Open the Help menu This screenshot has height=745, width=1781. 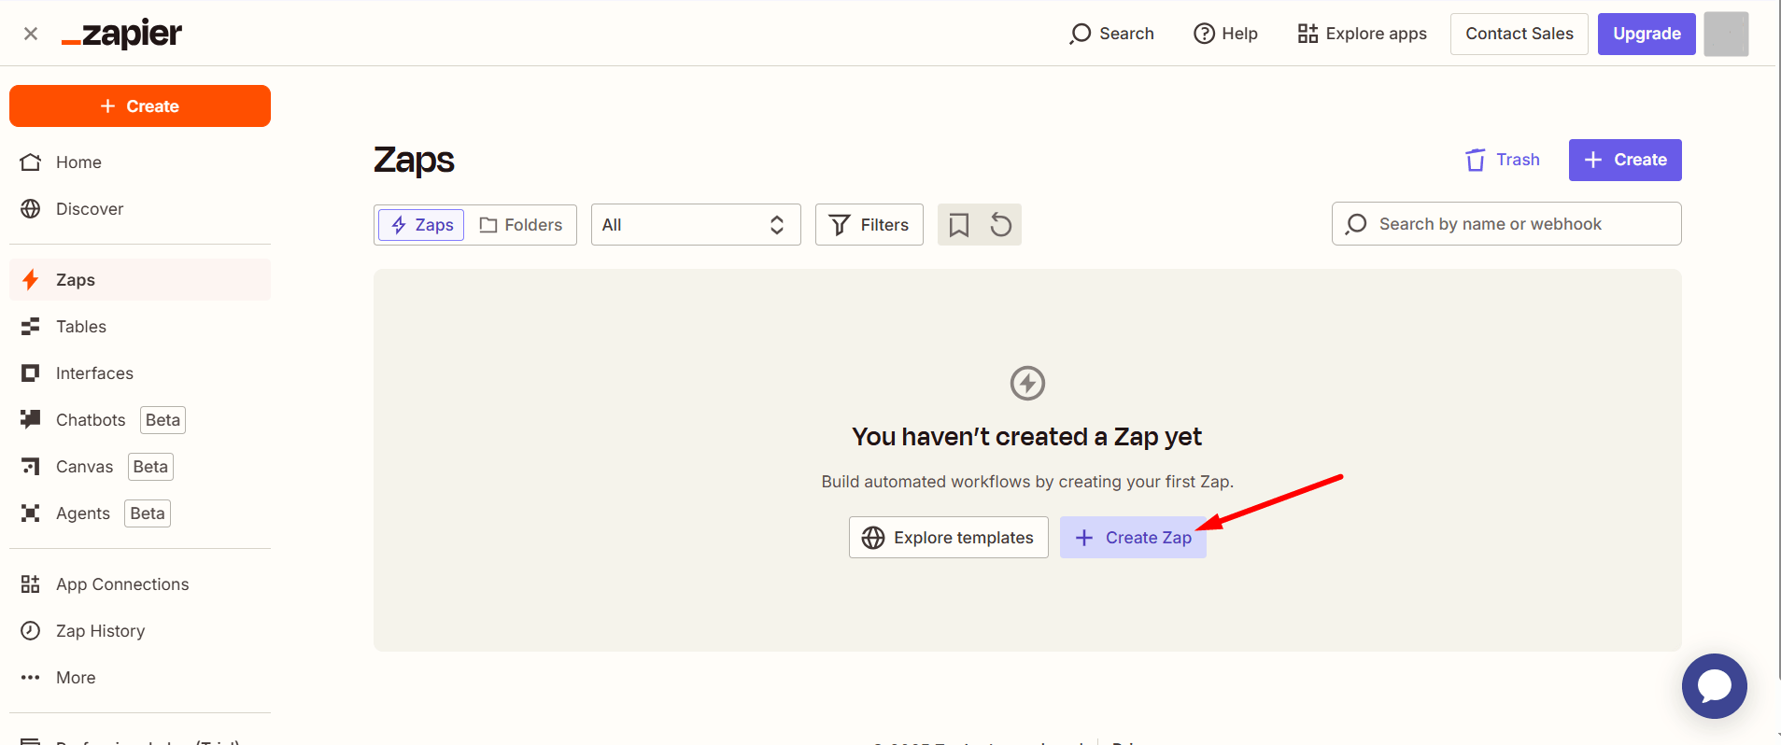pyautogui.click(x=1225, y=34)
